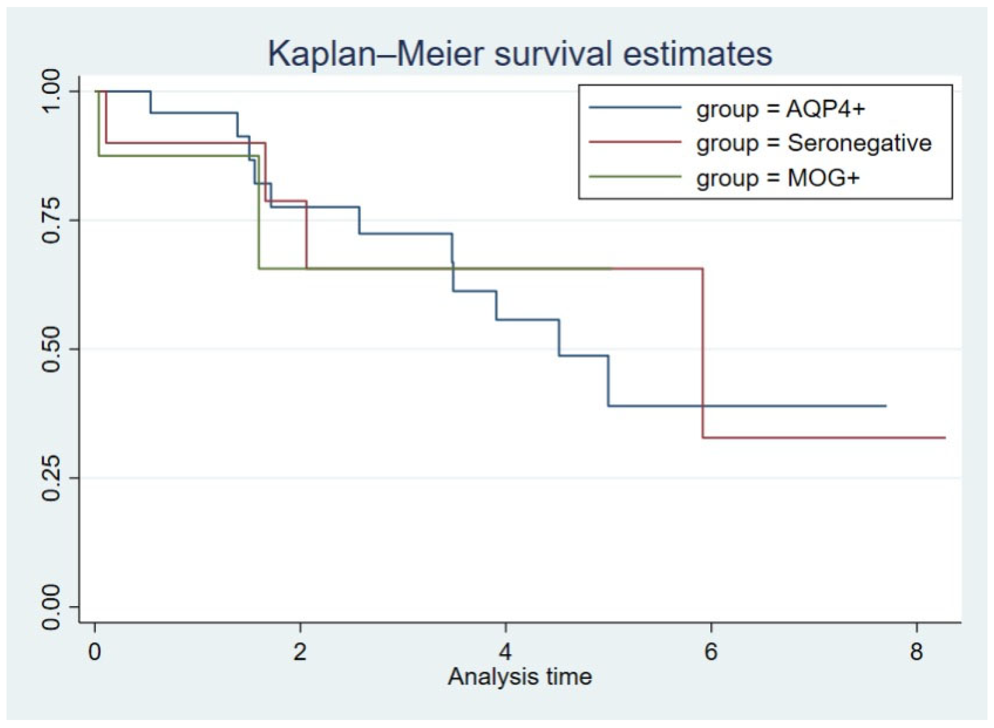This screenshot has width=994, height=728.
Task: Click the 'group = MOG+' legend text
Action: coord(778,178)
